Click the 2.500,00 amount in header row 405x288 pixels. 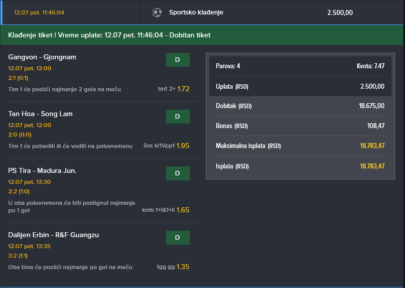[340, 12]
